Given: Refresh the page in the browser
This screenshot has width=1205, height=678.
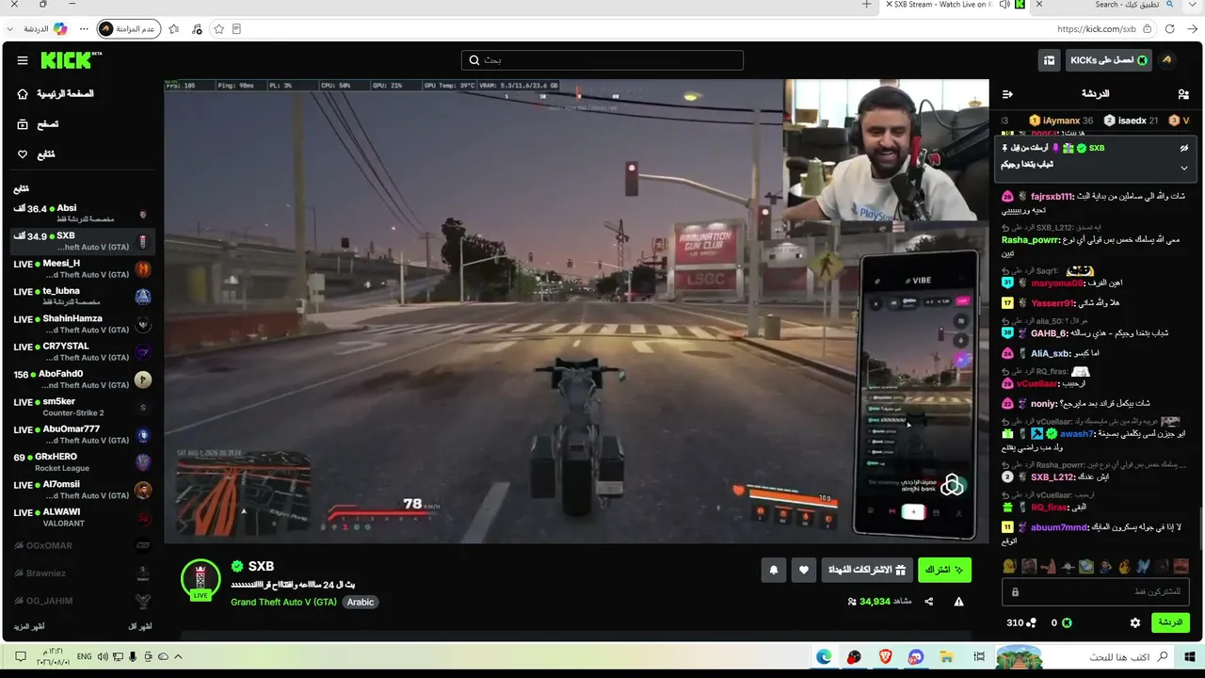Looking at the screenshot, I should pos(1170,29).
